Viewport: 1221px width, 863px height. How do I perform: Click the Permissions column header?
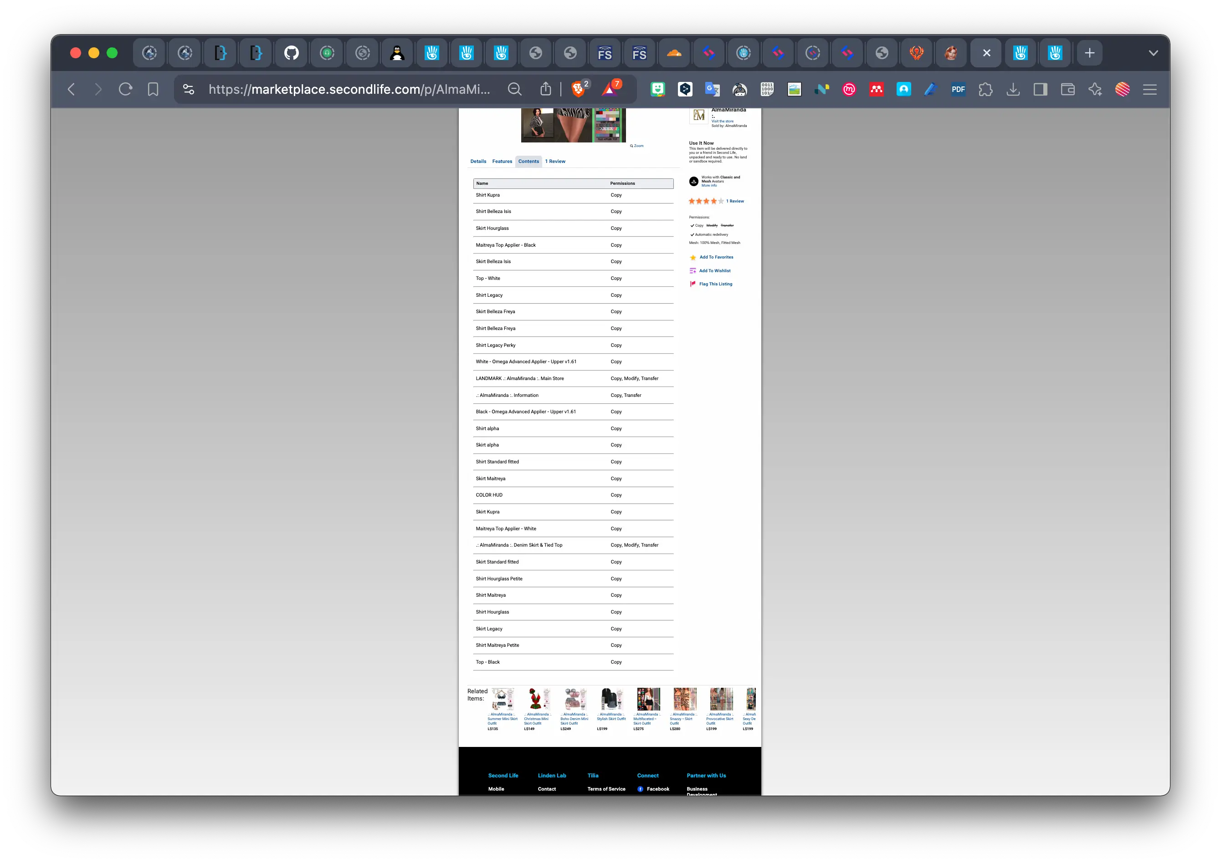(x=622, y=183)
